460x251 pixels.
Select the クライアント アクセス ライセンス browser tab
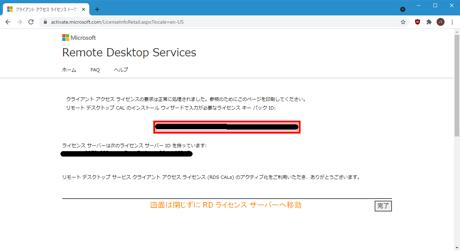point(46,9)
